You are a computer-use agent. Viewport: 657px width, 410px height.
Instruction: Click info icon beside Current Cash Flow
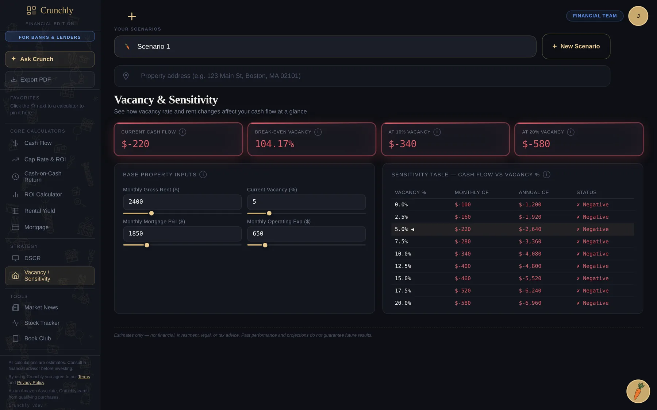click(182, 132)
